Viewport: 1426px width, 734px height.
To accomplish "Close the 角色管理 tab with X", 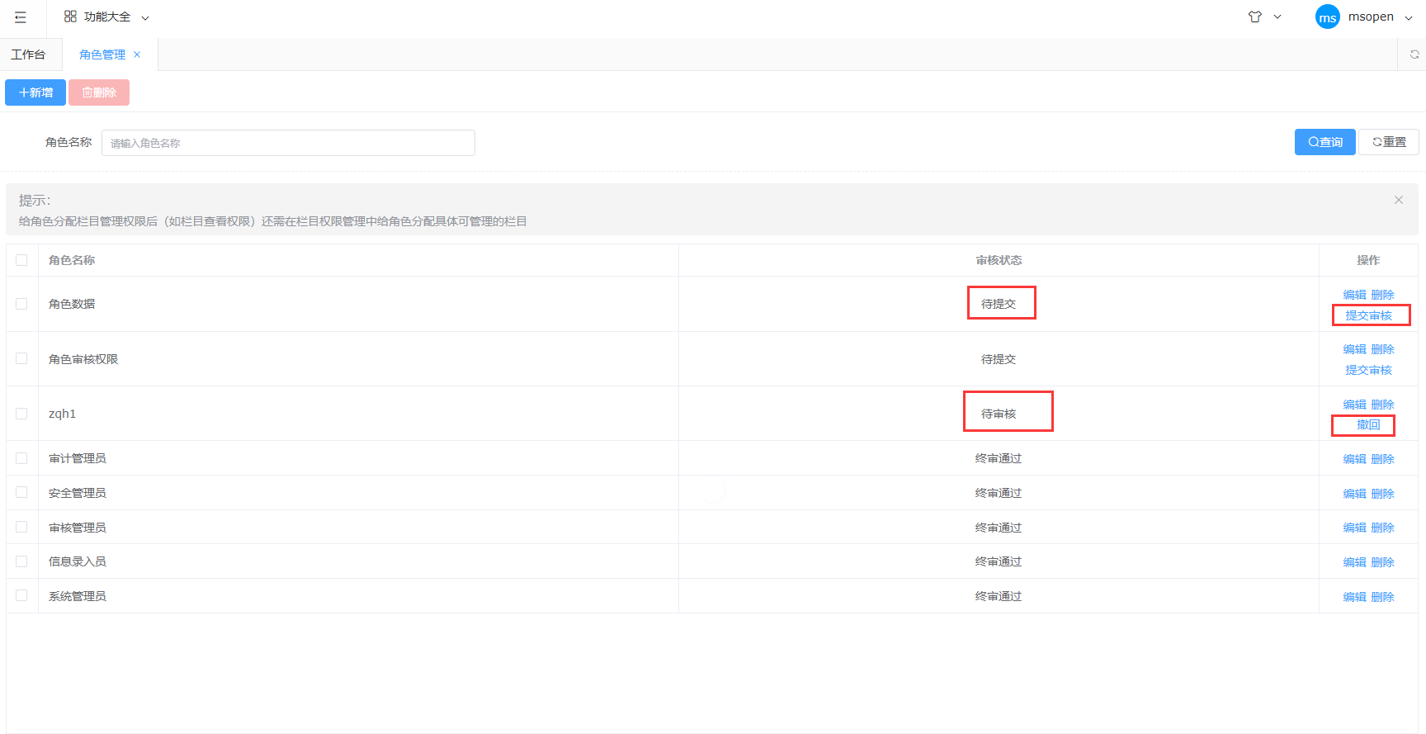I will (137, 54).
